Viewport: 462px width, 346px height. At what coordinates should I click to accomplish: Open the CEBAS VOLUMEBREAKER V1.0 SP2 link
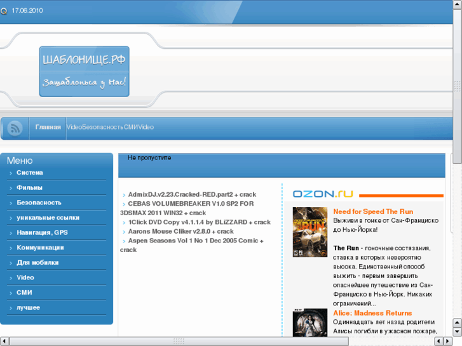click(x=187, y=208)
